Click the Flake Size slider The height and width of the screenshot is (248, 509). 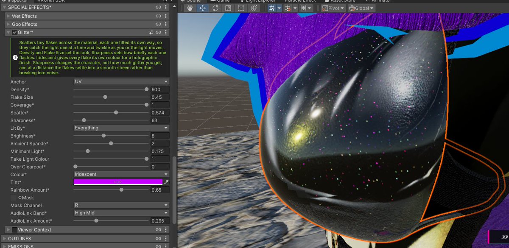(110, 97)
